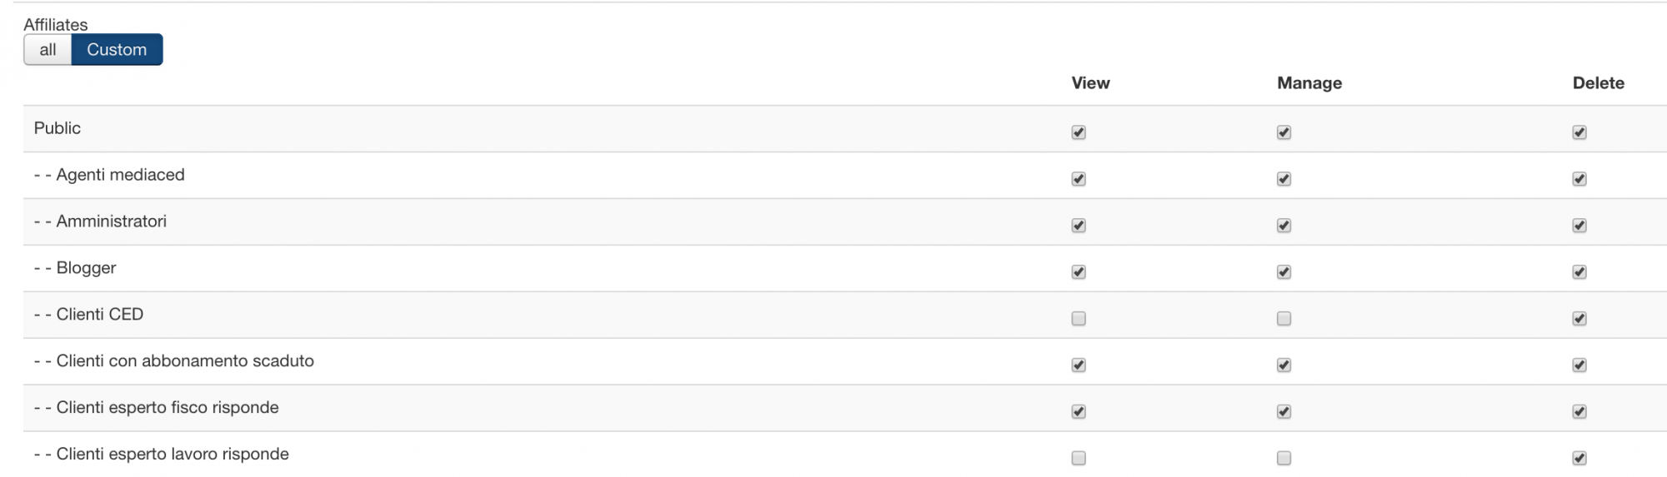1667x477 pixels.
Task: Uncheck View for Amministratori group
Action: pos(1079,226)
